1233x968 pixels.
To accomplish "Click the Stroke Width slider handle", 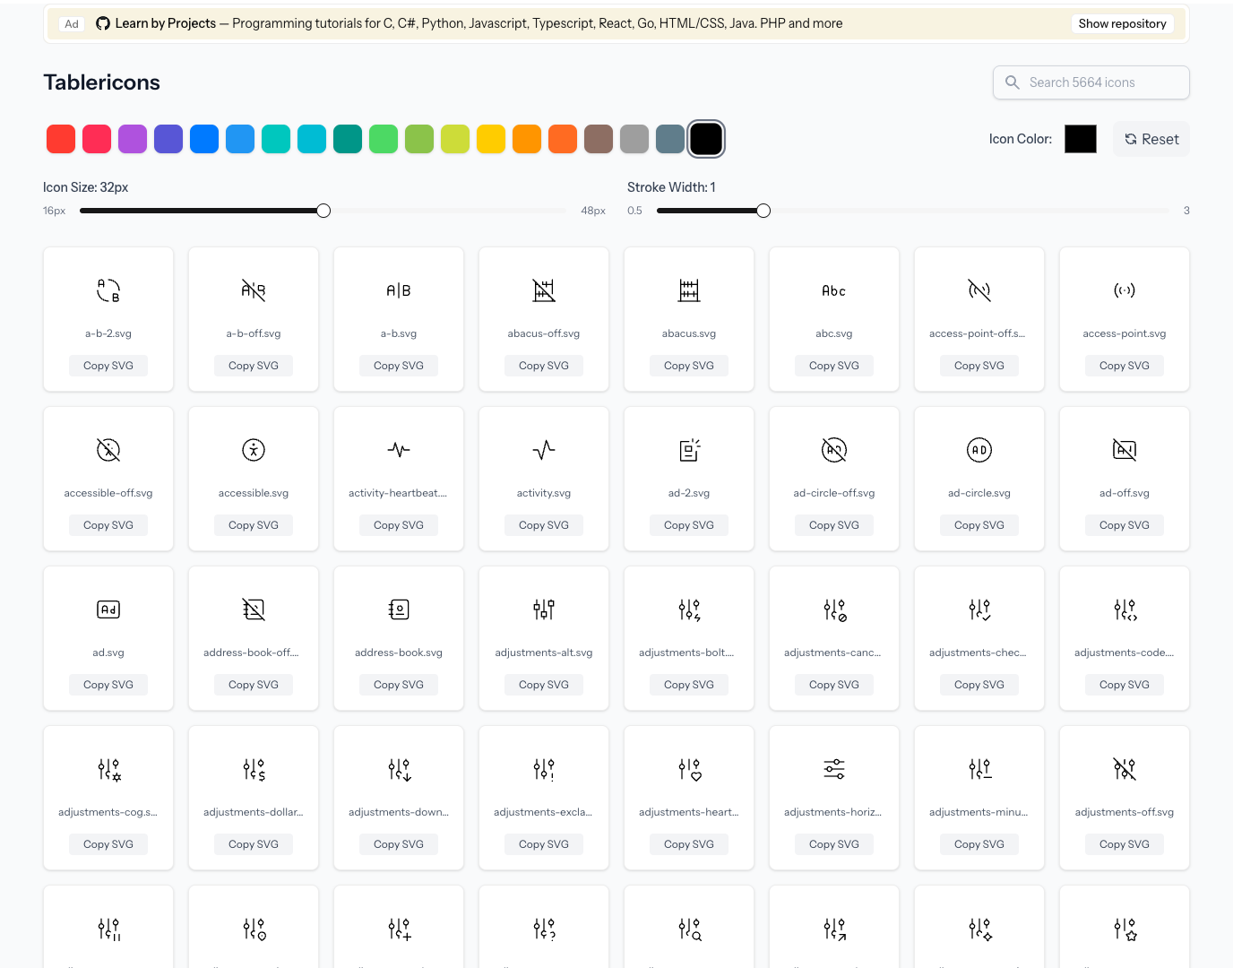I will pos(763,210).
